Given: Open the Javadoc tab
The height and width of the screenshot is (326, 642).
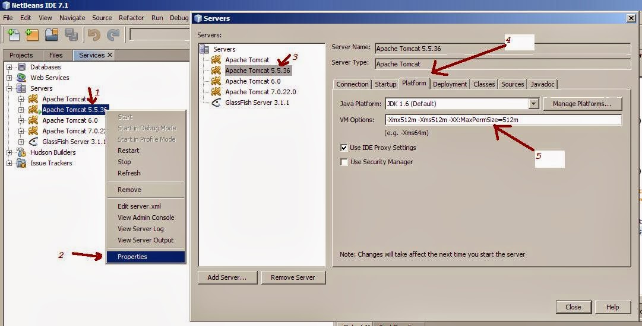Looking at the screenshot, I should click(x=542, y=84).
